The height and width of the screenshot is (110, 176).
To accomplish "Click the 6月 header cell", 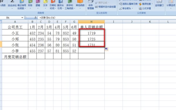I will point(74,26).
